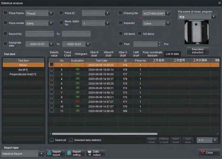Click the Execution extraction button
The width and height of the screenshot is (222, 159).
pyautogui.click(x=198, y=51)
